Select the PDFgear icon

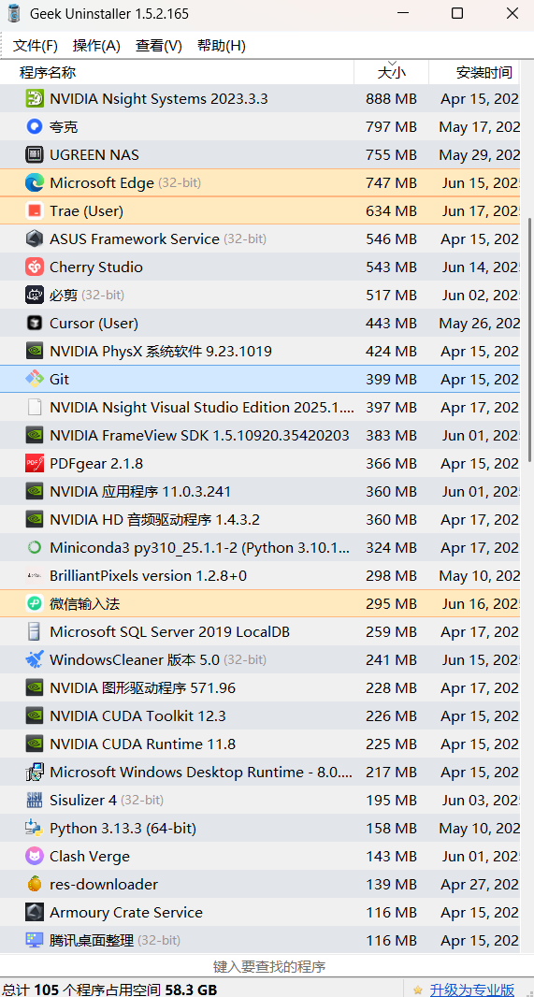(x=35, y=464)
